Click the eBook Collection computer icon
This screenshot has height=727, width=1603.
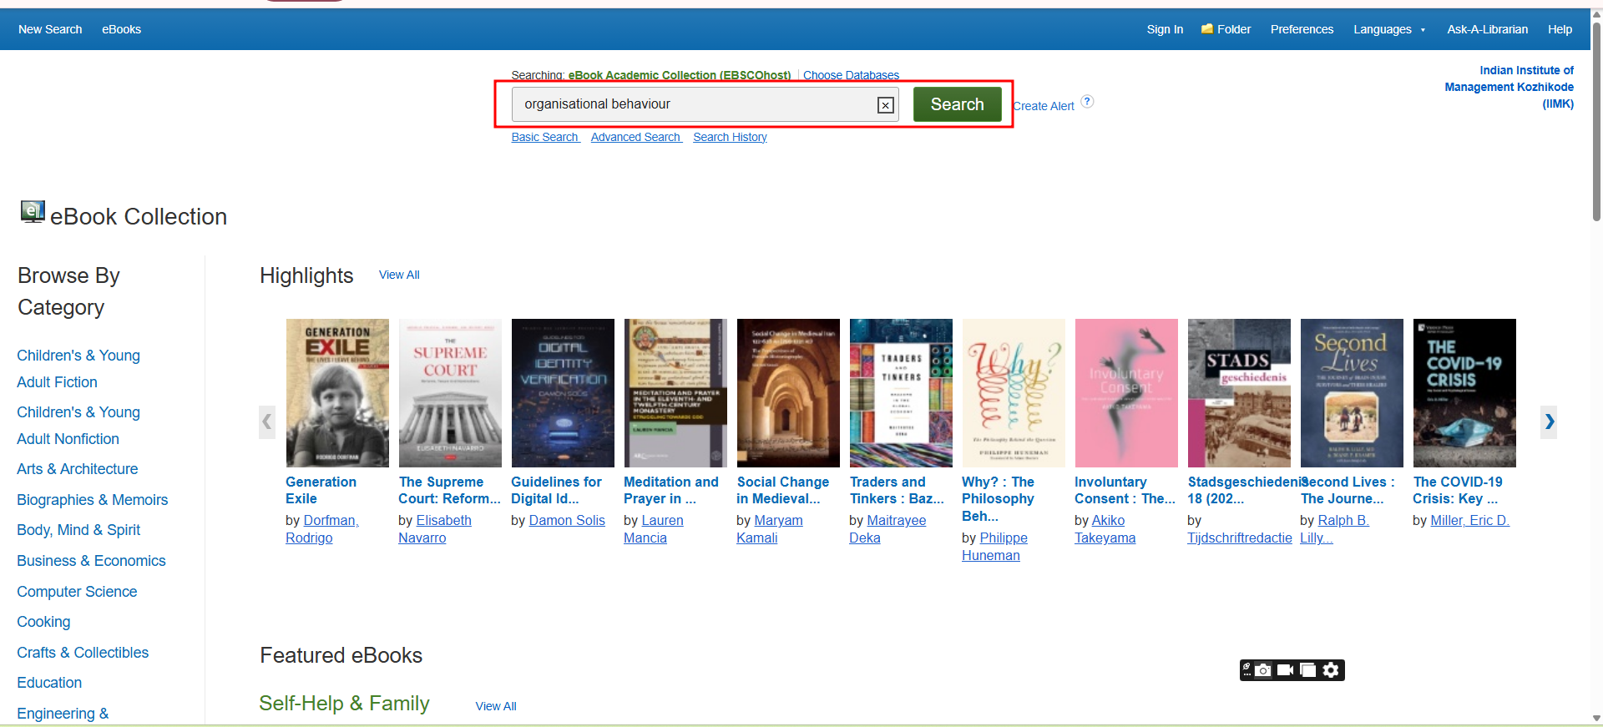point(33,212)
